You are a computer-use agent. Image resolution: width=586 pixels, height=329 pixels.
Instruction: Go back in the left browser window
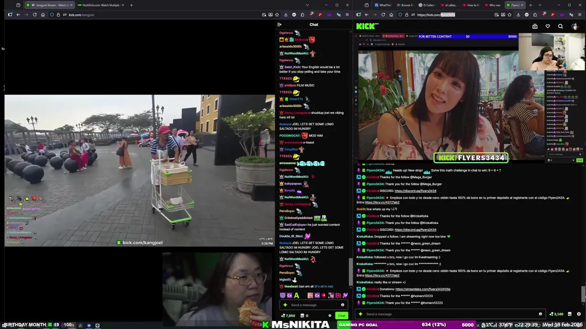coord(18,15)
